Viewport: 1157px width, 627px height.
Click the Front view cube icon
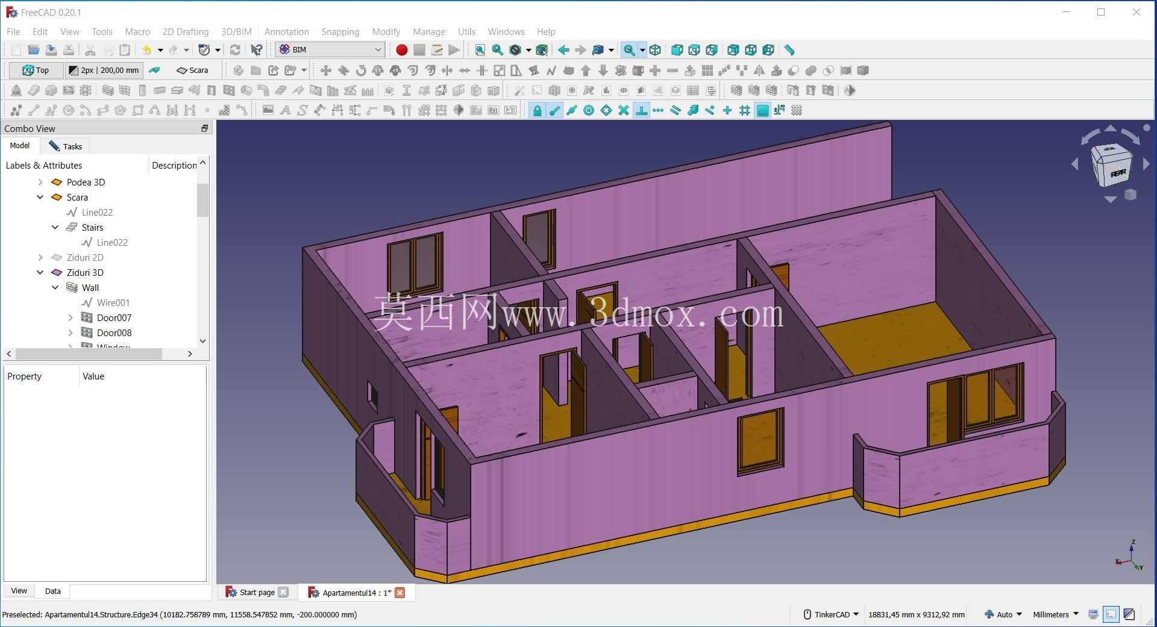[x=677, y=50]
